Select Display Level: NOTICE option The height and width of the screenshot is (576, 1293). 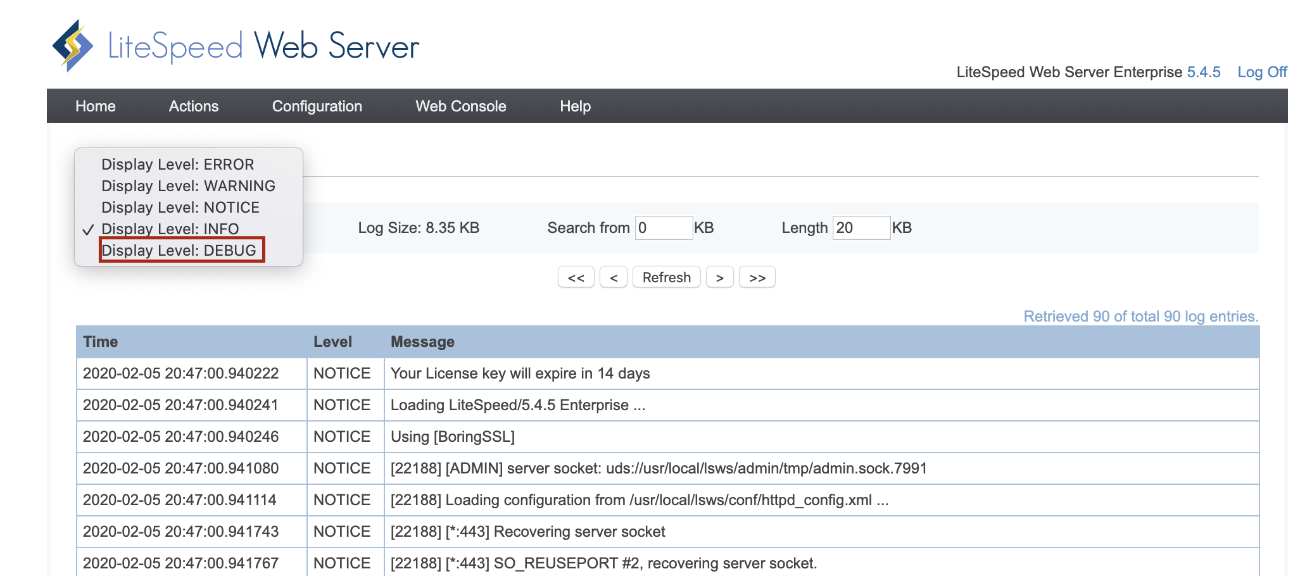pyautogui.click(x=180, y=208)
